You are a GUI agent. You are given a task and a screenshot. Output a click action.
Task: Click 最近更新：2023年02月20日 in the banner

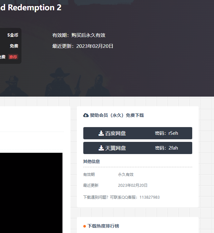(x=83, y=46)
